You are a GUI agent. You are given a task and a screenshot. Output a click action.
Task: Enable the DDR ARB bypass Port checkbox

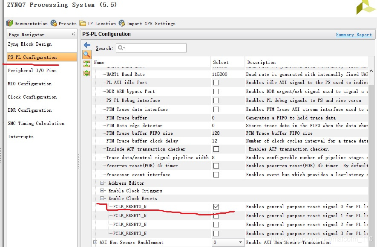[216, 91]
